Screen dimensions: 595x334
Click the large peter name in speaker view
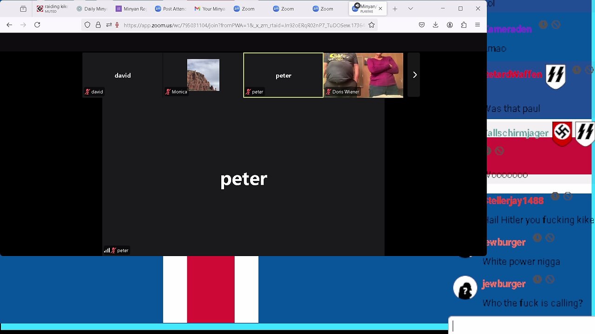coord(244,179)
